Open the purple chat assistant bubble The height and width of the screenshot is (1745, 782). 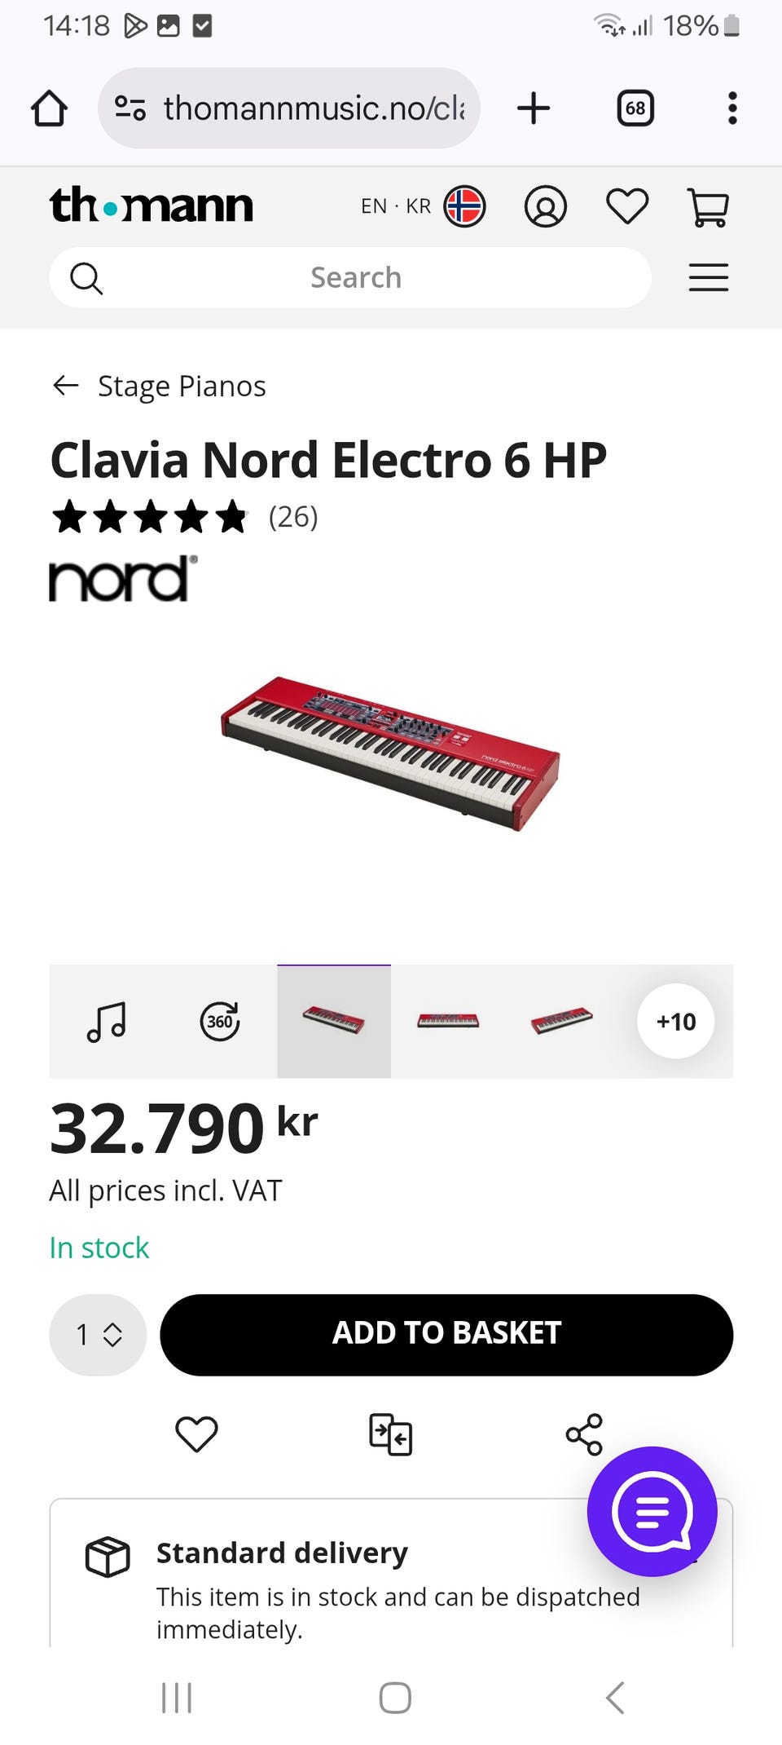652,1511
